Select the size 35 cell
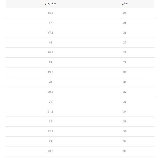 pos(125,122)
